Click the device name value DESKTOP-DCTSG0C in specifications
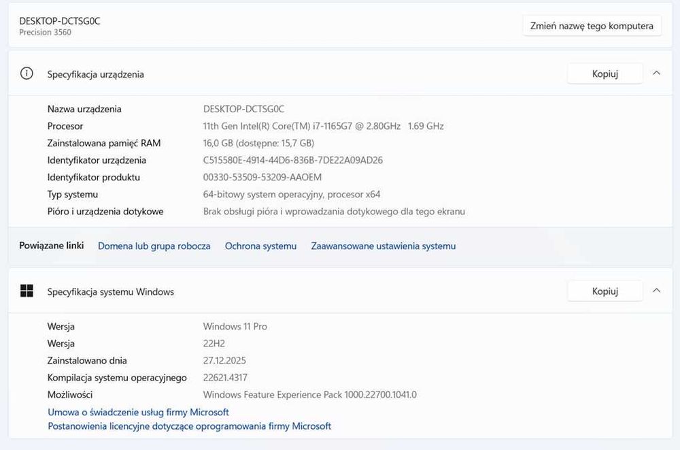The width and height of the screenshot is (680, 450). point(243,109)
